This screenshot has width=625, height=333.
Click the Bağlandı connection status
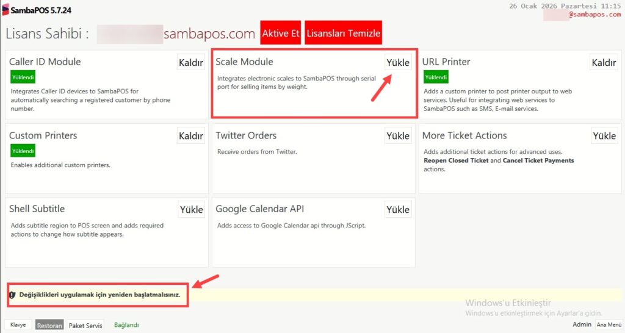[x=127, y=325]
